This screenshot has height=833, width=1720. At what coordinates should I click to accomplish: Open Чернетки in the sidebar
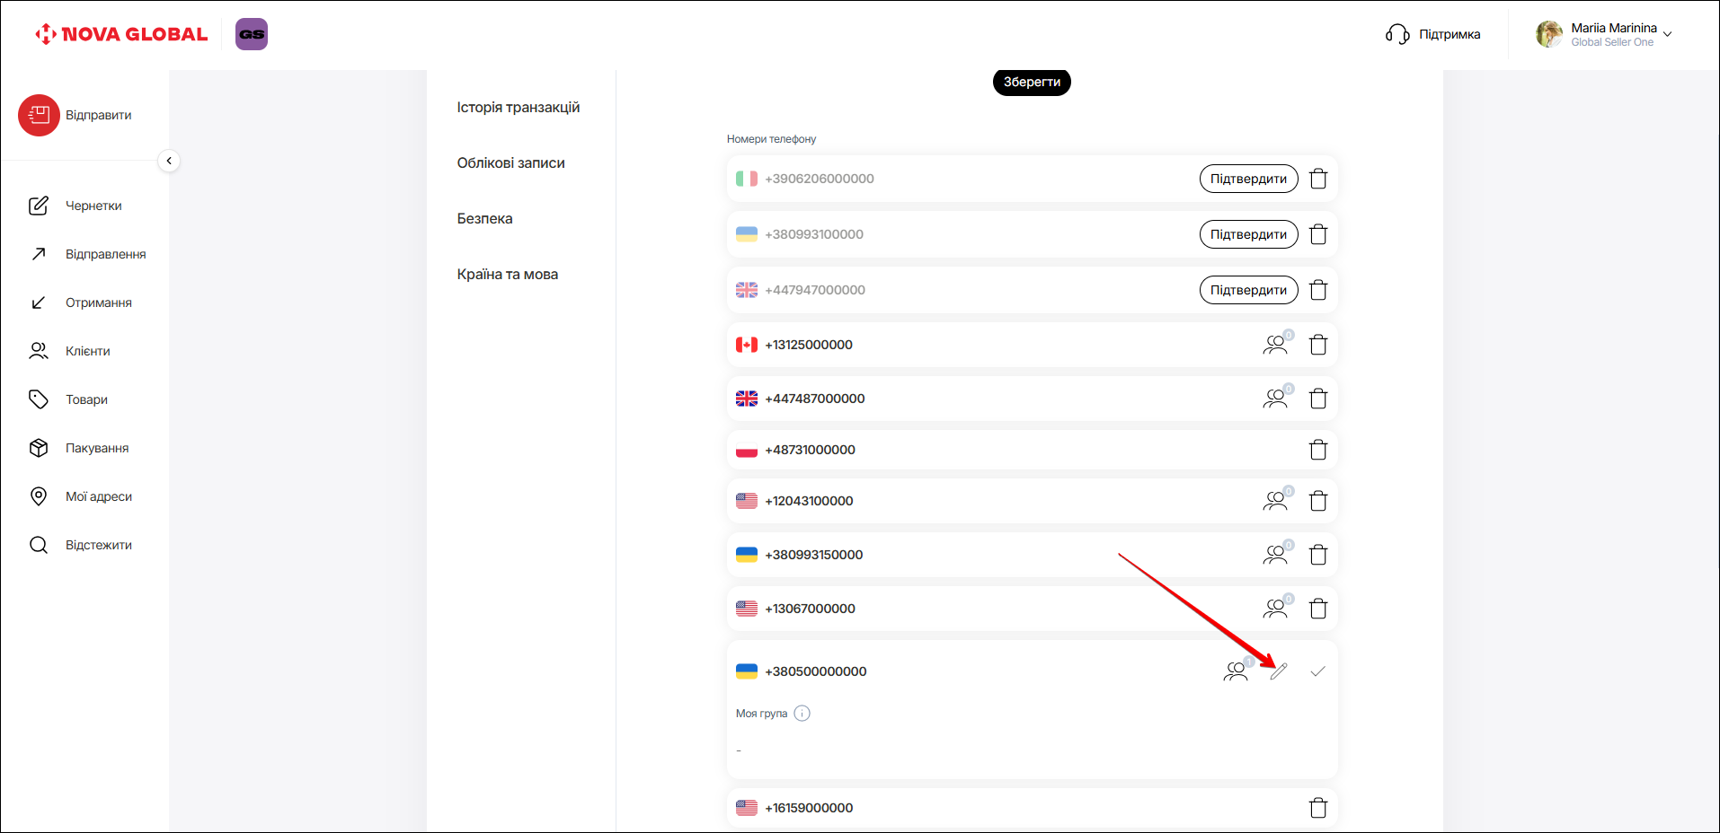[x=93, y=206]
